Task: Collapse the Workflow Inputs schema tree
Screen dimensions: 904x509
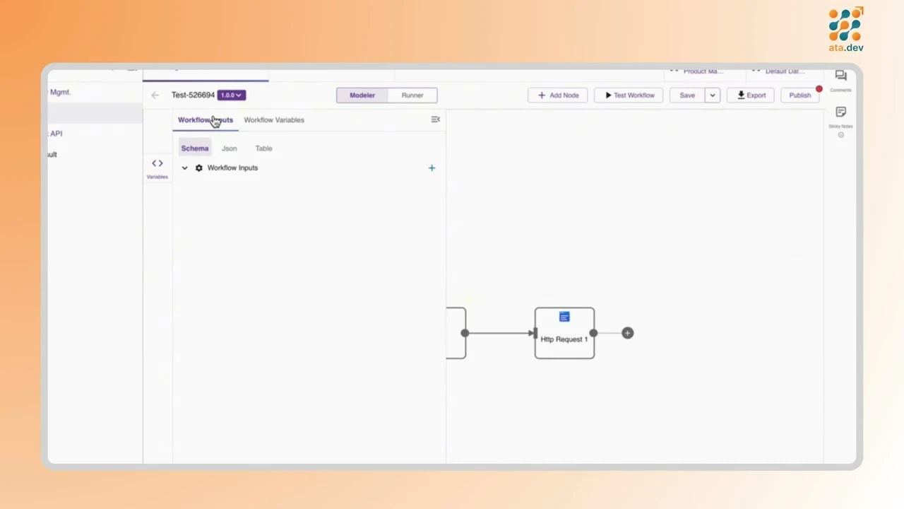Action: (184, 168)
